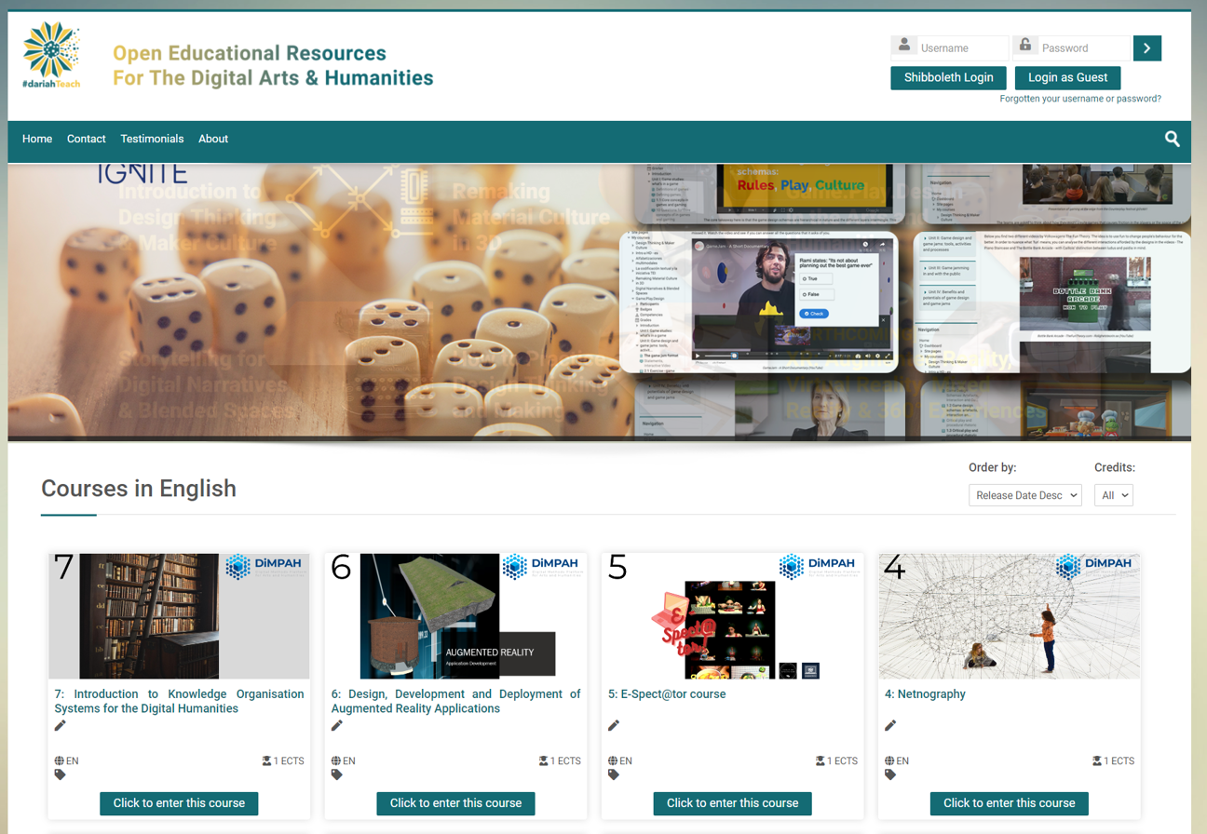Image resolution: width=1207 pixels, height=834 pixels.
Task: Click the dariahTeach logo
Action: point(52,55)
